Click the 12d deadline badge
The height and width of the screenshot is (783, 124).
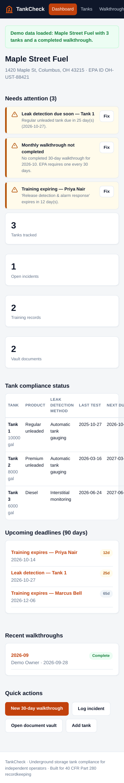pyautogui.click(x=106, y=553)
